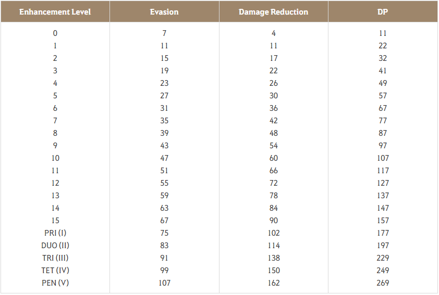Click the DP value 269

click(x=383, y=283)
